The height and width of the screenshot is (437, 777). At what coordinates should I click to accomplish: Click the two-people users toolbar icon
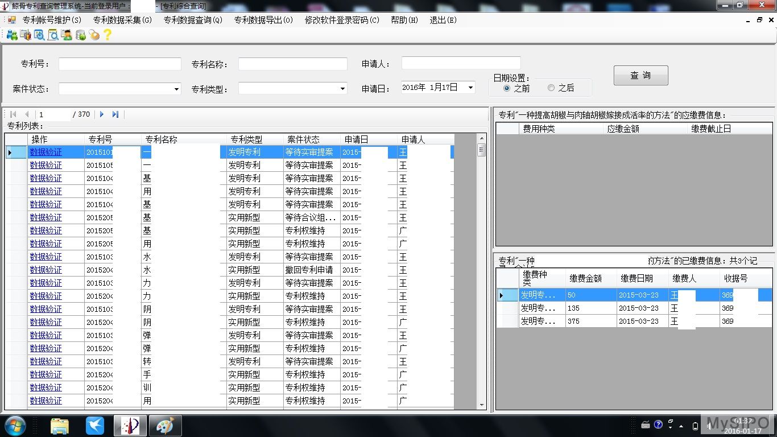(x=11, y=35)
